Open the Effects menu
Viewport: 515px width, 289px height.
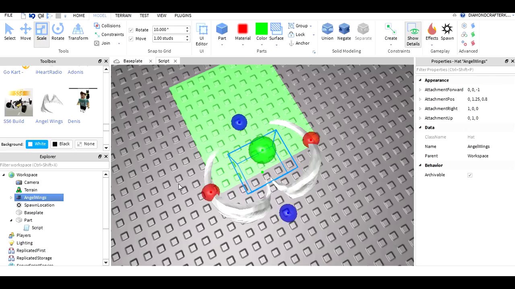tap(432, 32)
